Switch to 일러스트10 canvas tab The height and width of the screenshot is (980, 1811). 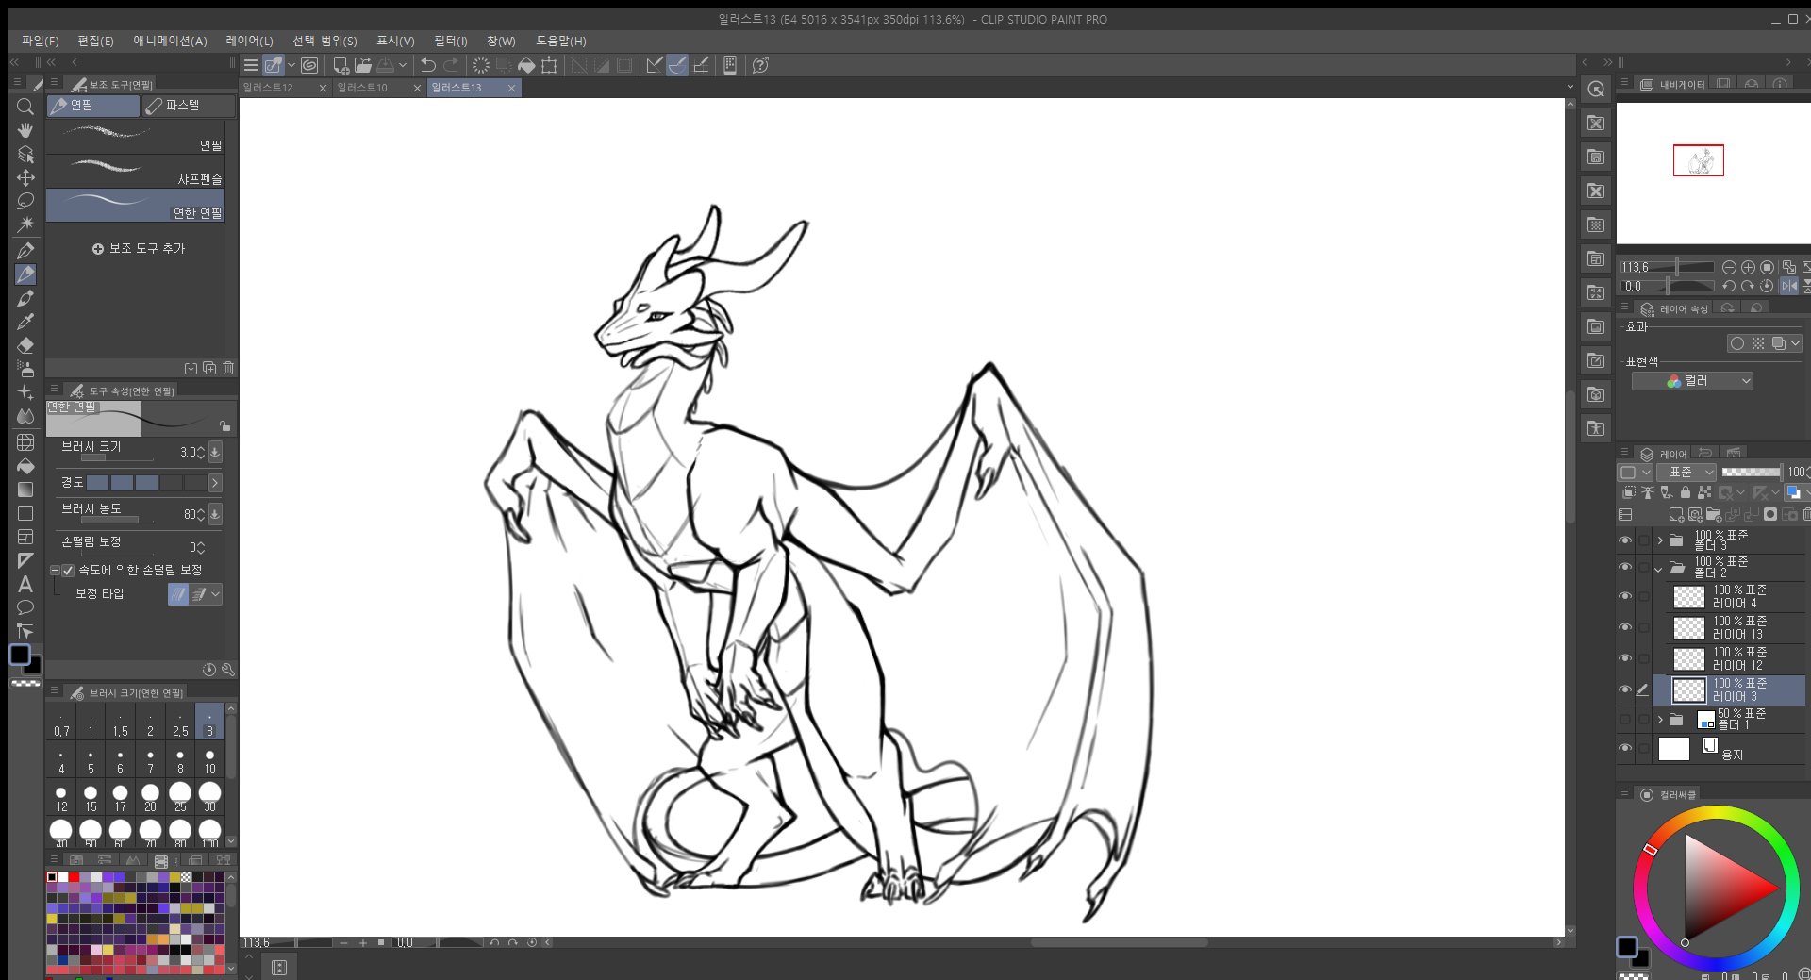378,88
